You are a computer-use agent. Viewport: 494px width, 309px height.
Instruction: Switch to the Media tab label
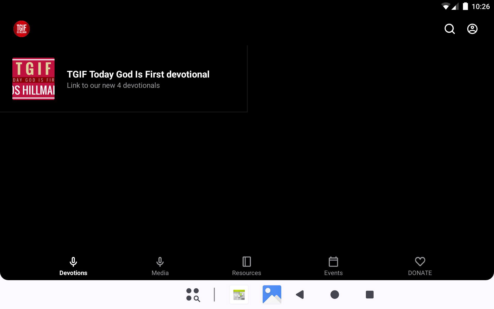click(160, 273)
